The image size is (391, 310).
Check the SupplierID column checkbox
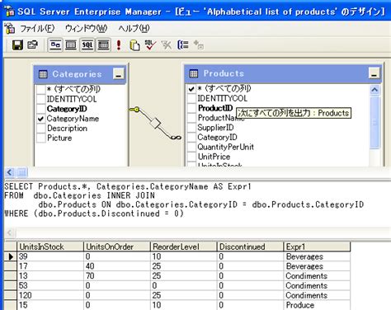(x=191, y=128)
